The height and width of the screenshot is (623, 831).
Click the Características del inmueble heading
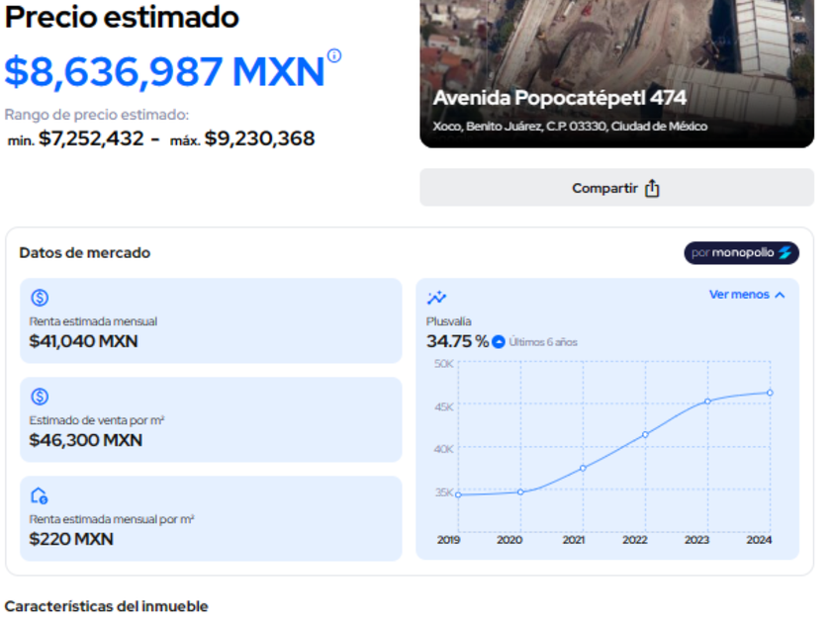click(x=106, y=606)
